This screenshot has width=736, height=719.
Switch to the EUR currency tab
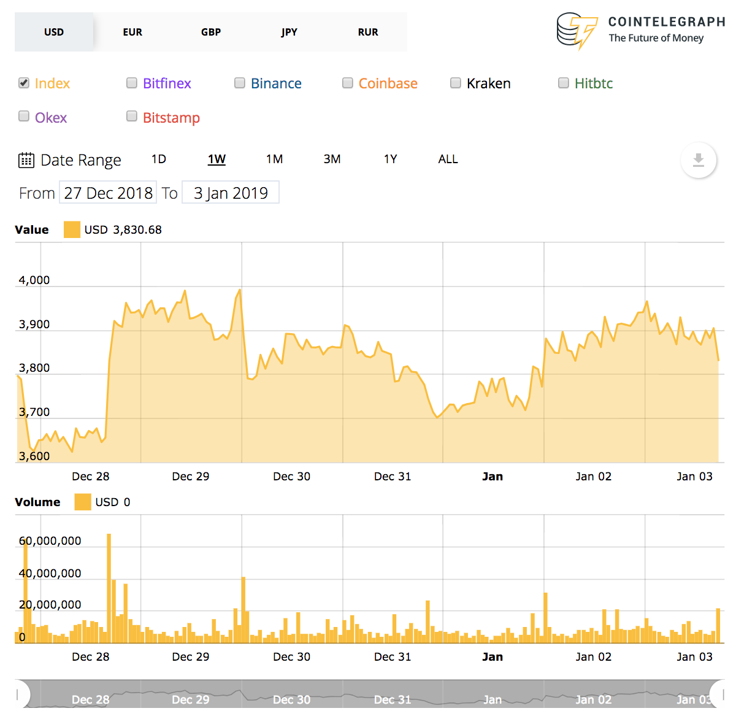click(x=132, y=32)
